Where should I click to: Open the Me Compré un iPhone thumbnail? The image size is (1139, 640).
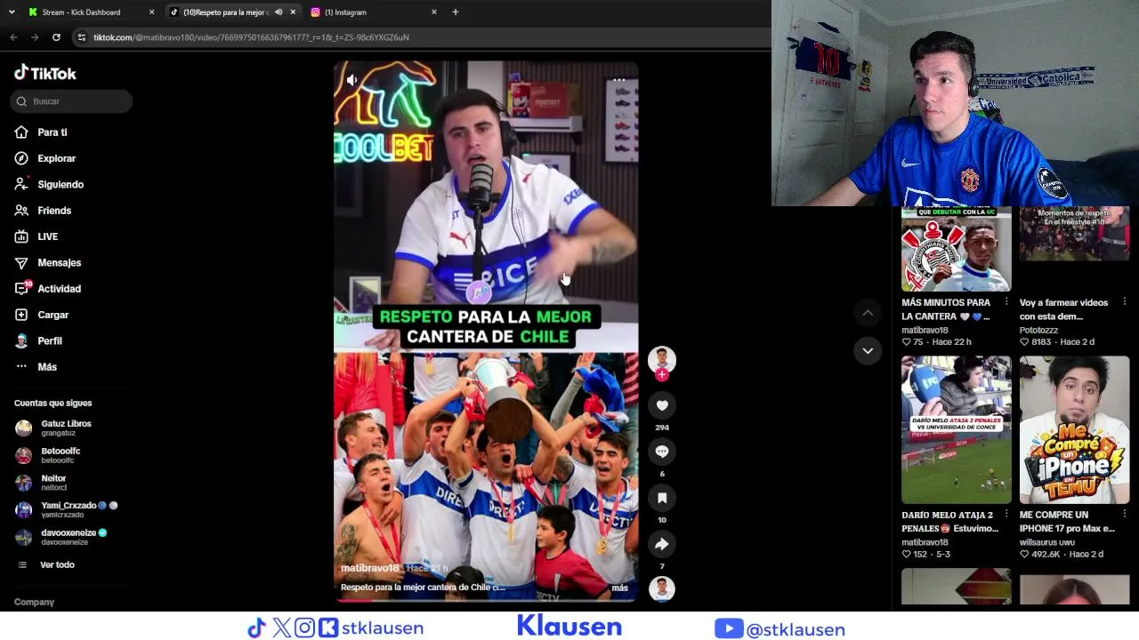(x=1075, y=430)
